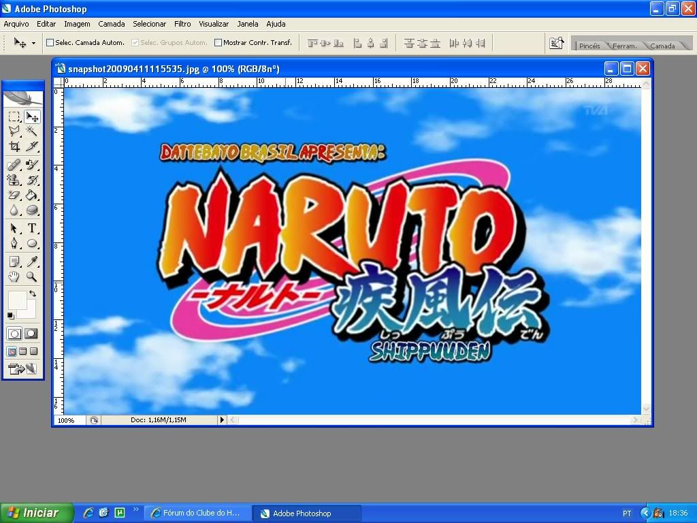
Task: Open the Imagem menu
Action: point(77,24)
